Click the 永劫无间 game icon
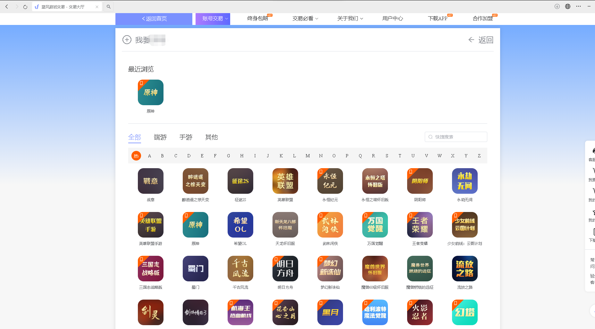This screenshot has width=595, height=329. tap(465, 181)
